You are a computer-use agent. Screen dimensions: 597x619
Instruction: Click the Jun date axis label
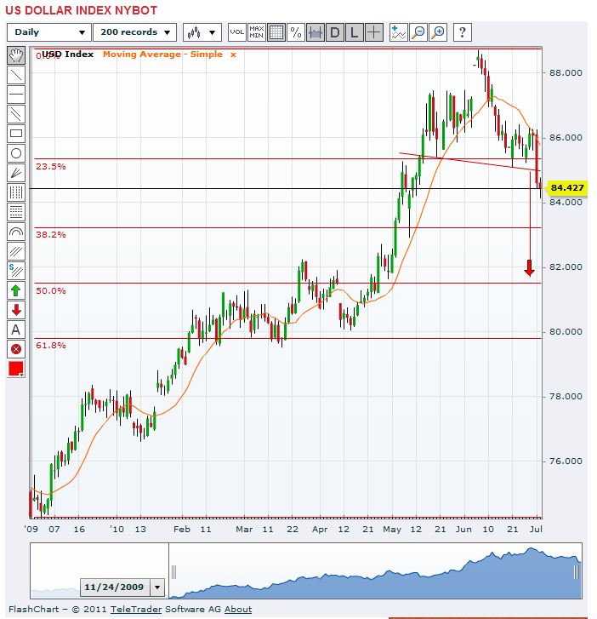pyautogui.click(x=463, y=530)
